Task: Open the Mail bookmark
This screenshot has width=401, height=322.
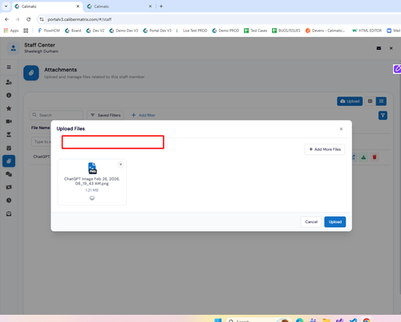Action: click(x=394, y=31)
